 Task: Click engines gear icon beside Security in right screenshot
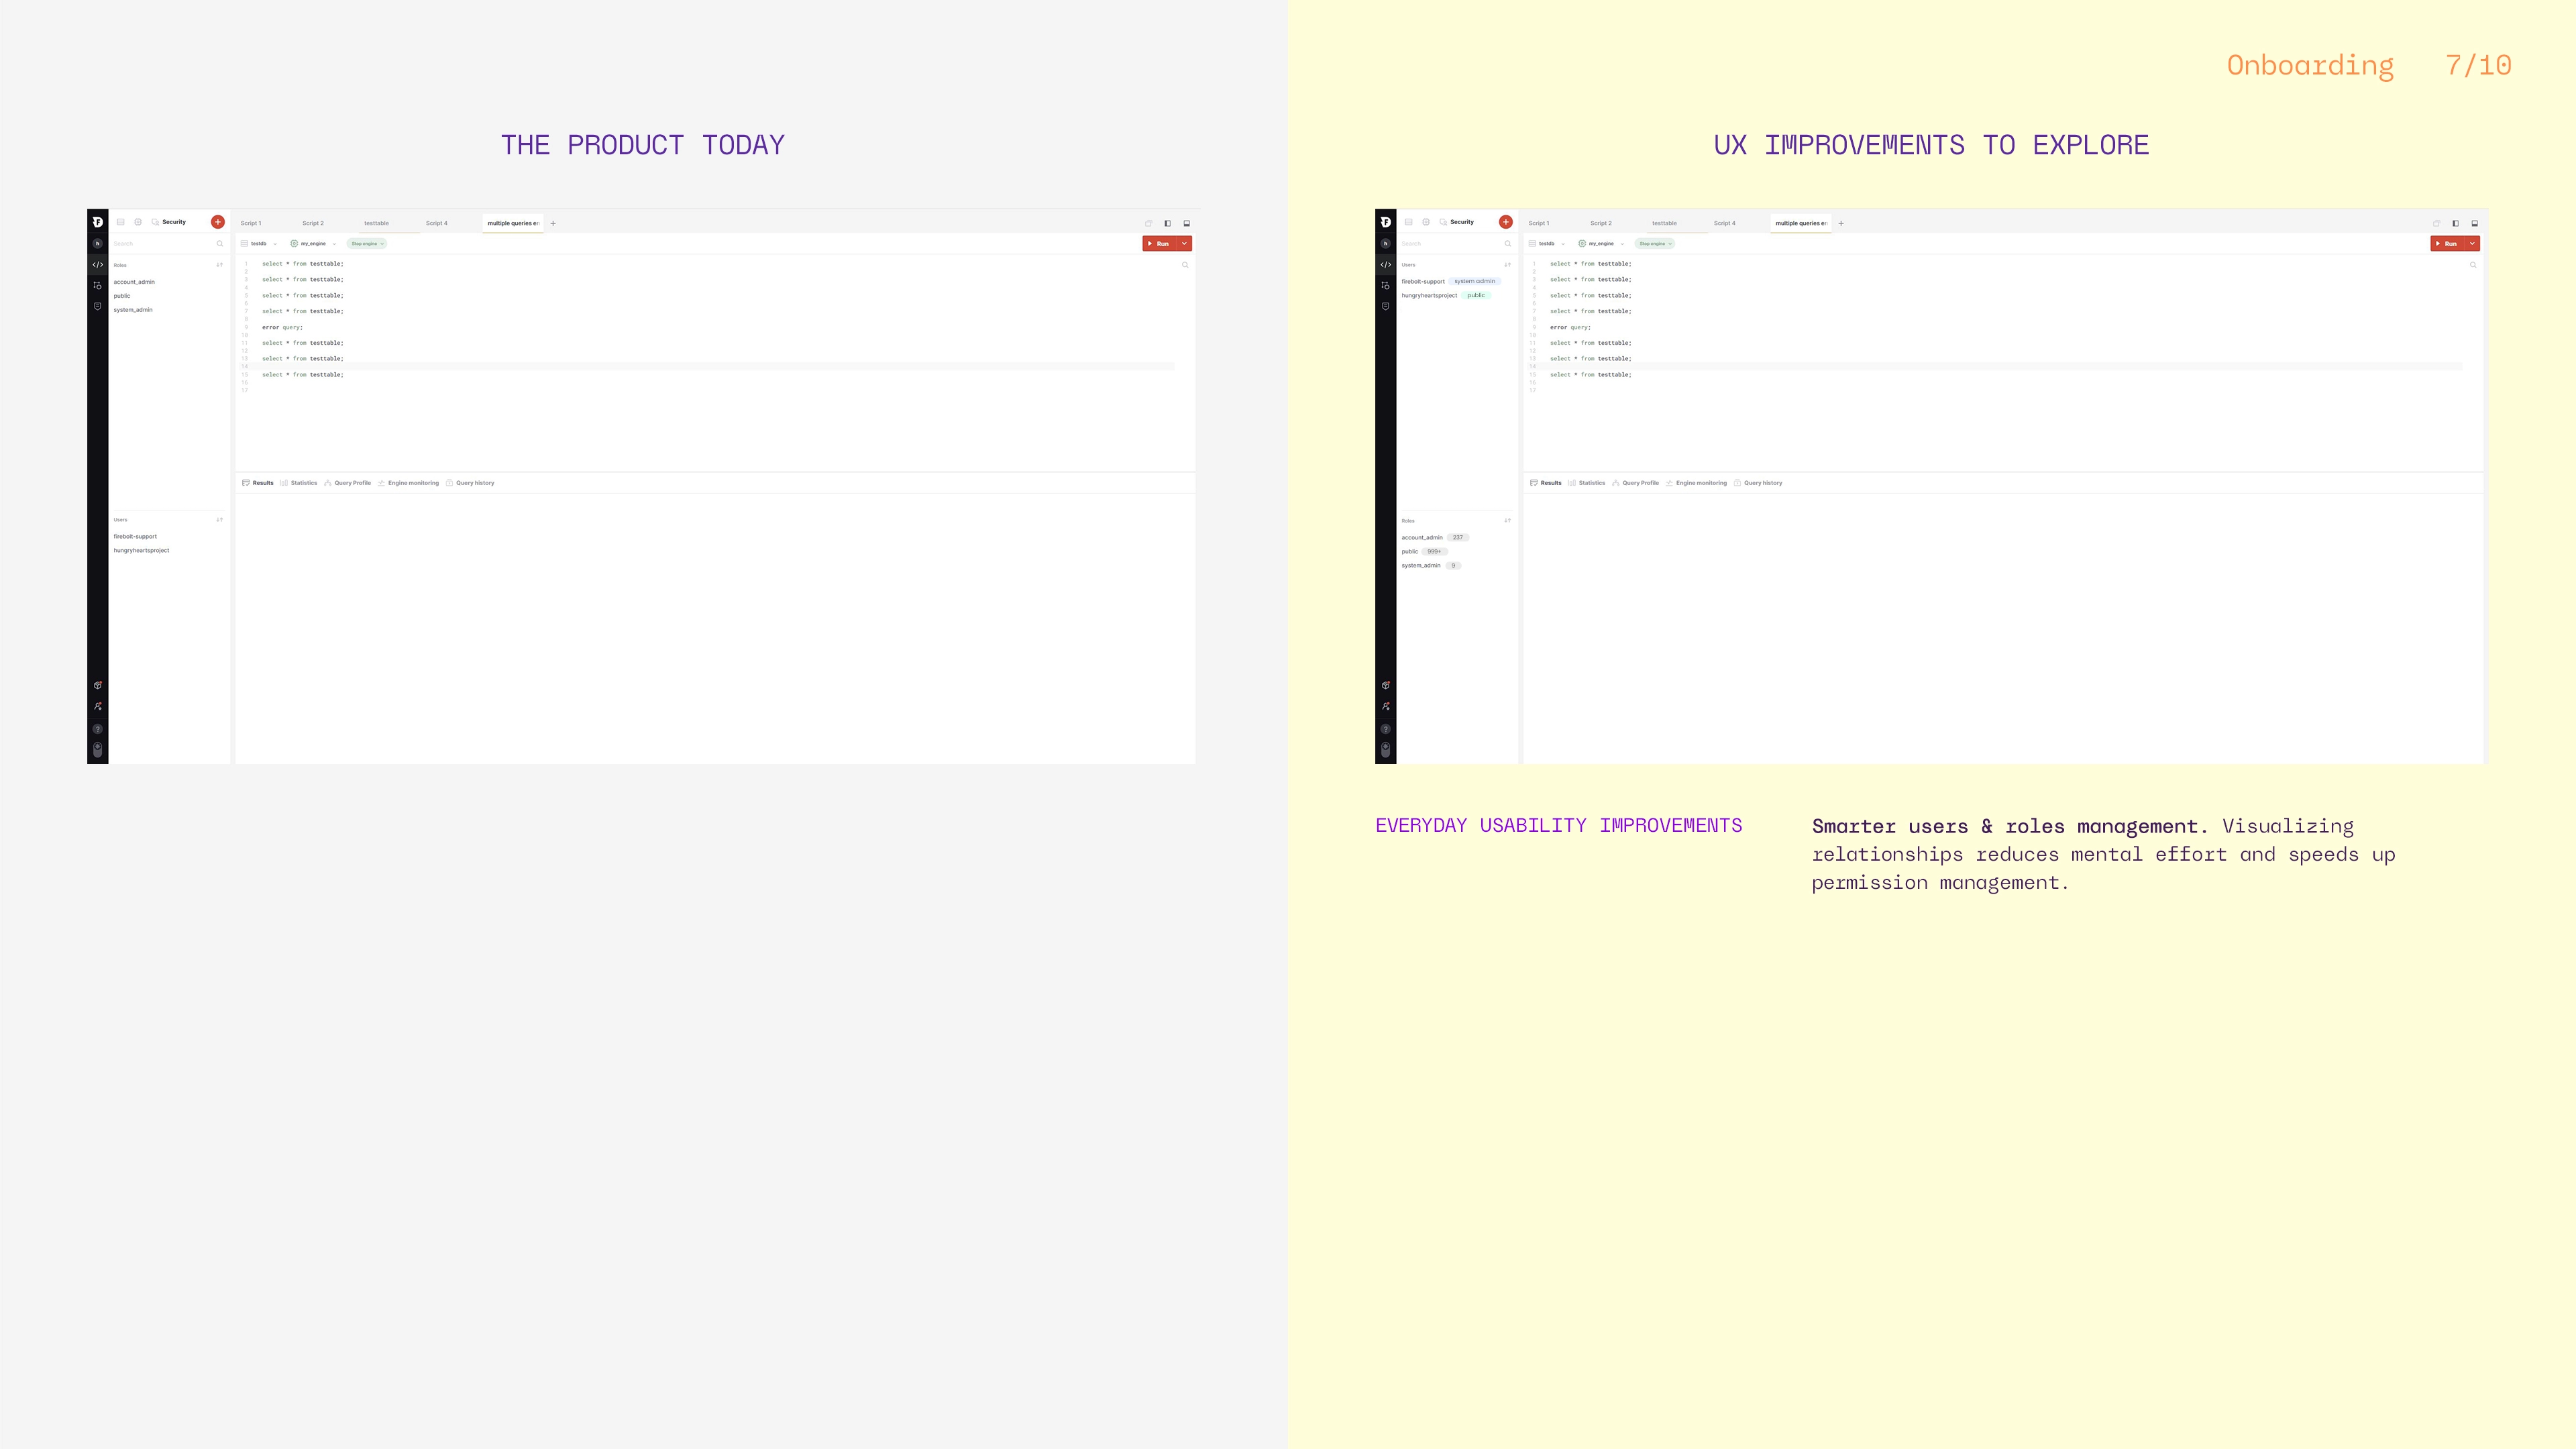click(x=1426, y=222)
